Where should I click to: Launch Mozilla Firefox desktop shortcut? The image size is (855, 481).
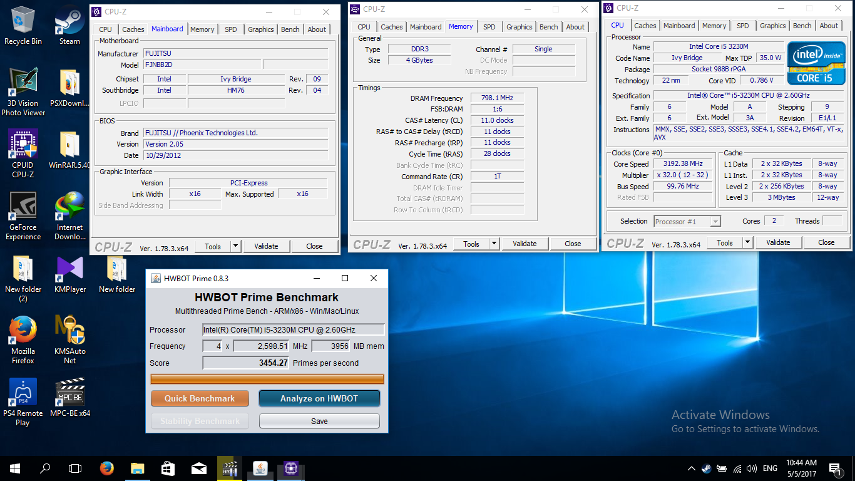[x=23, y=340]
